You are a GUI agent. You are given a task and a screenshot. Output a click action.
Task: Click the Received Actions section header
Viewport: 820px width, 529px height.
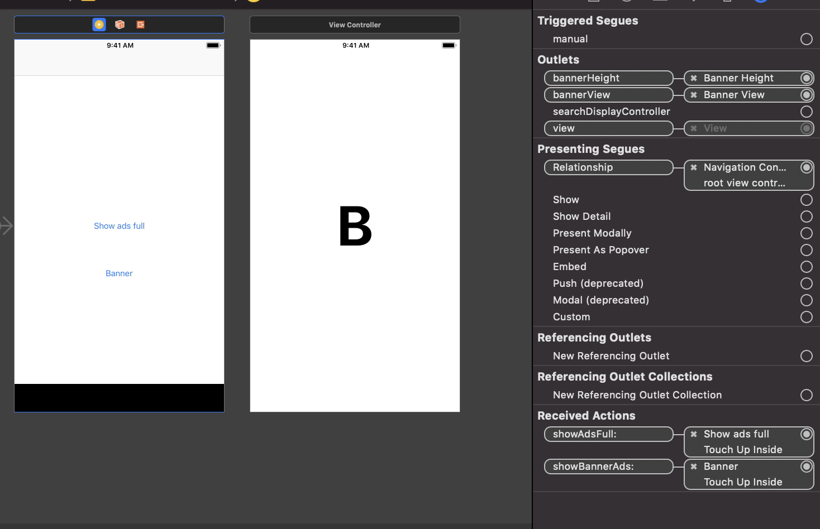[587, 416]
